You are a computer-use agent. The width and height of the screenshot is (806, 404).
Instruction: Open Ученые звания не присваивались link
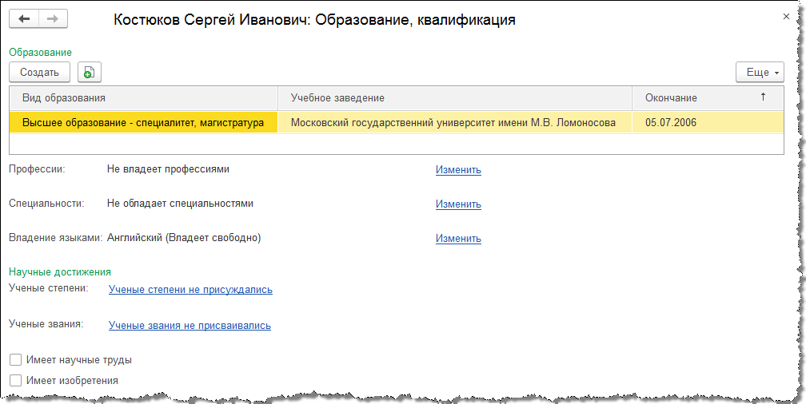click(190, 326)
